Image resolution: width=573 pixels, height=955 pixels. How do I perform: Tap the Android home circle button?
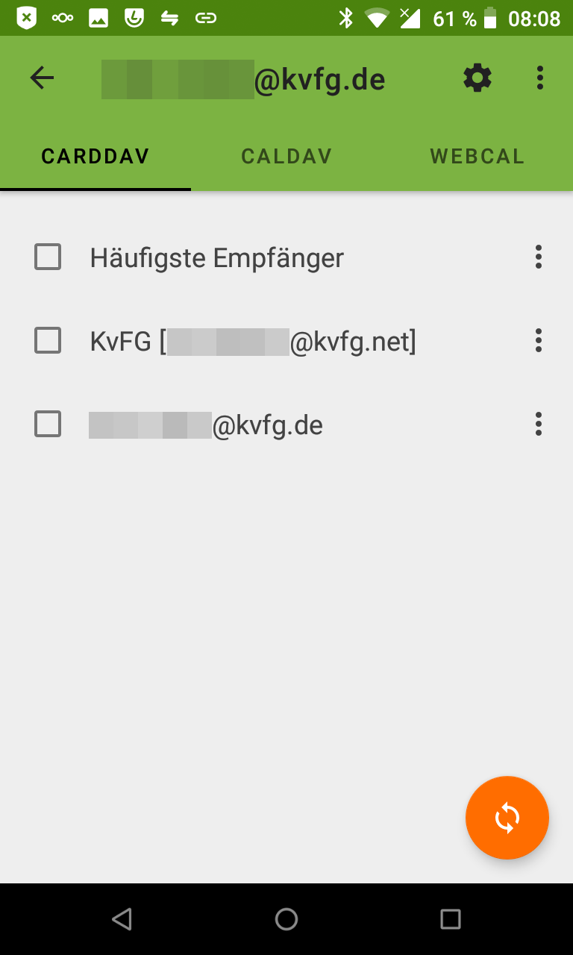(x=286, y=919)
